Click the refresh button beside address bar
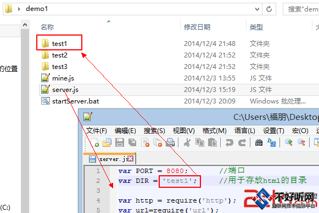 [x=269, y=9]
